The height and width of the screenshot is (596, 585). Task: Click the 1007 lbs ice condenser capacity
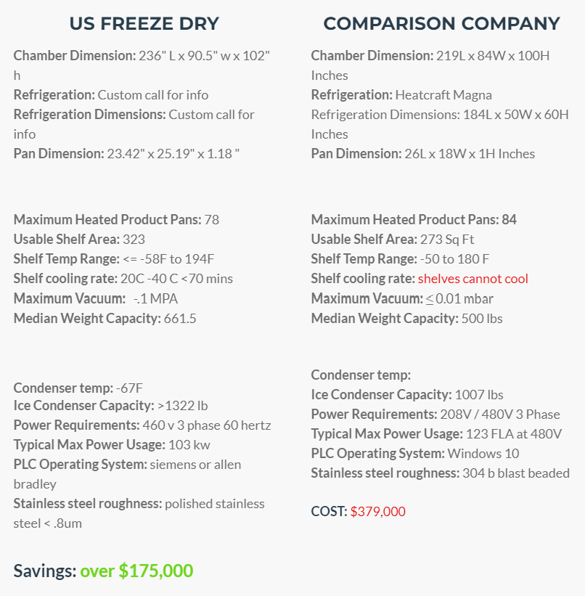(x=479, y=395)
